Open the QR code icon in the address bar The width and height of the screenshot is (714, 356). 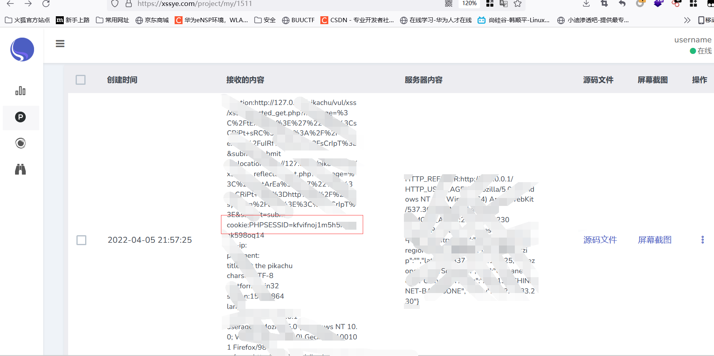pyautogui.click(x=449, y=4)
